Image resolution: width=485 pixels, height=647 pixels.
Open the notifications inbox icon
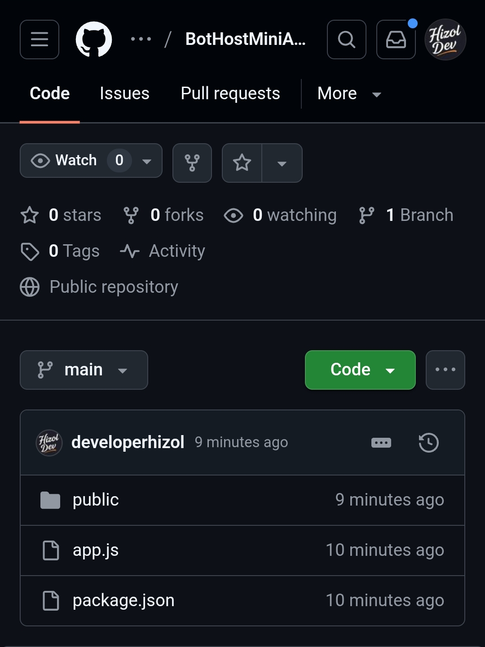pos(396,40)
